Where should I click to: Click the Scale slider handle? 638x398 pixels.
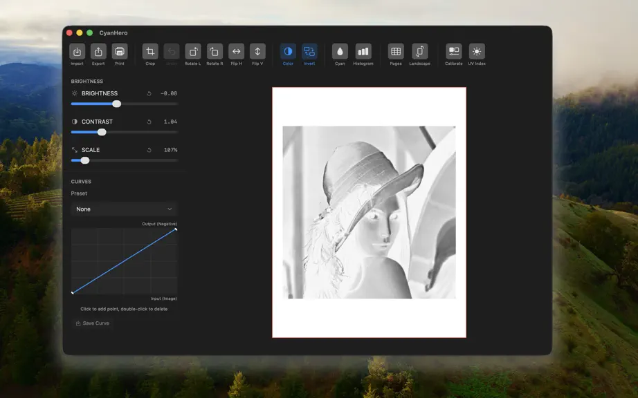85,160
